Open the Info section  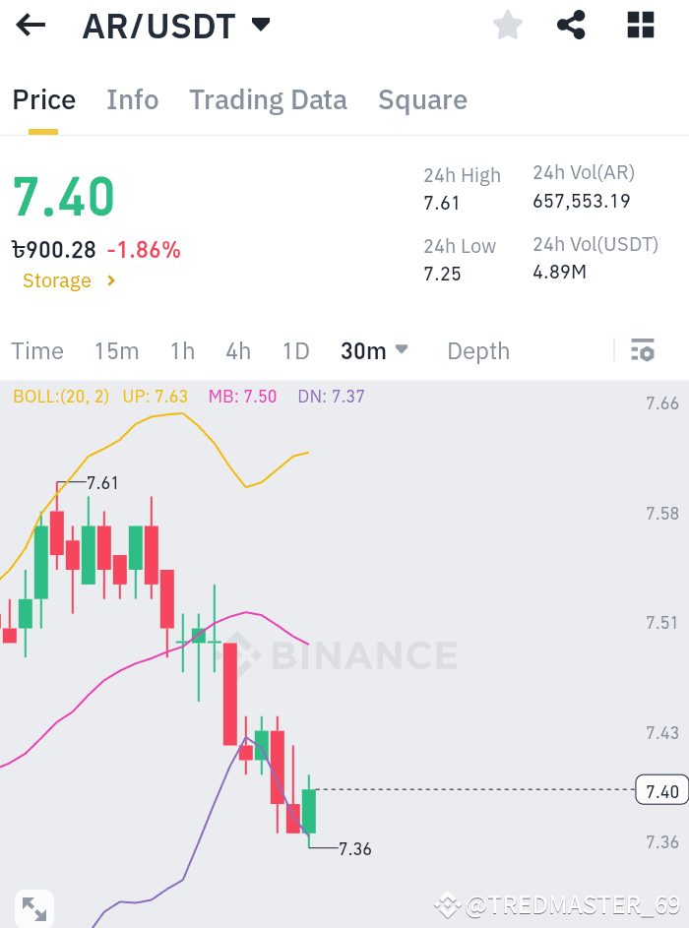point(132,99)
